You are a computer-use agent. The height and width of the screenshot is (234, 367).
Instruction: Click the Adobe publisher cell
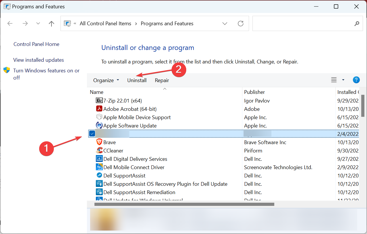(x=252, y=109)
